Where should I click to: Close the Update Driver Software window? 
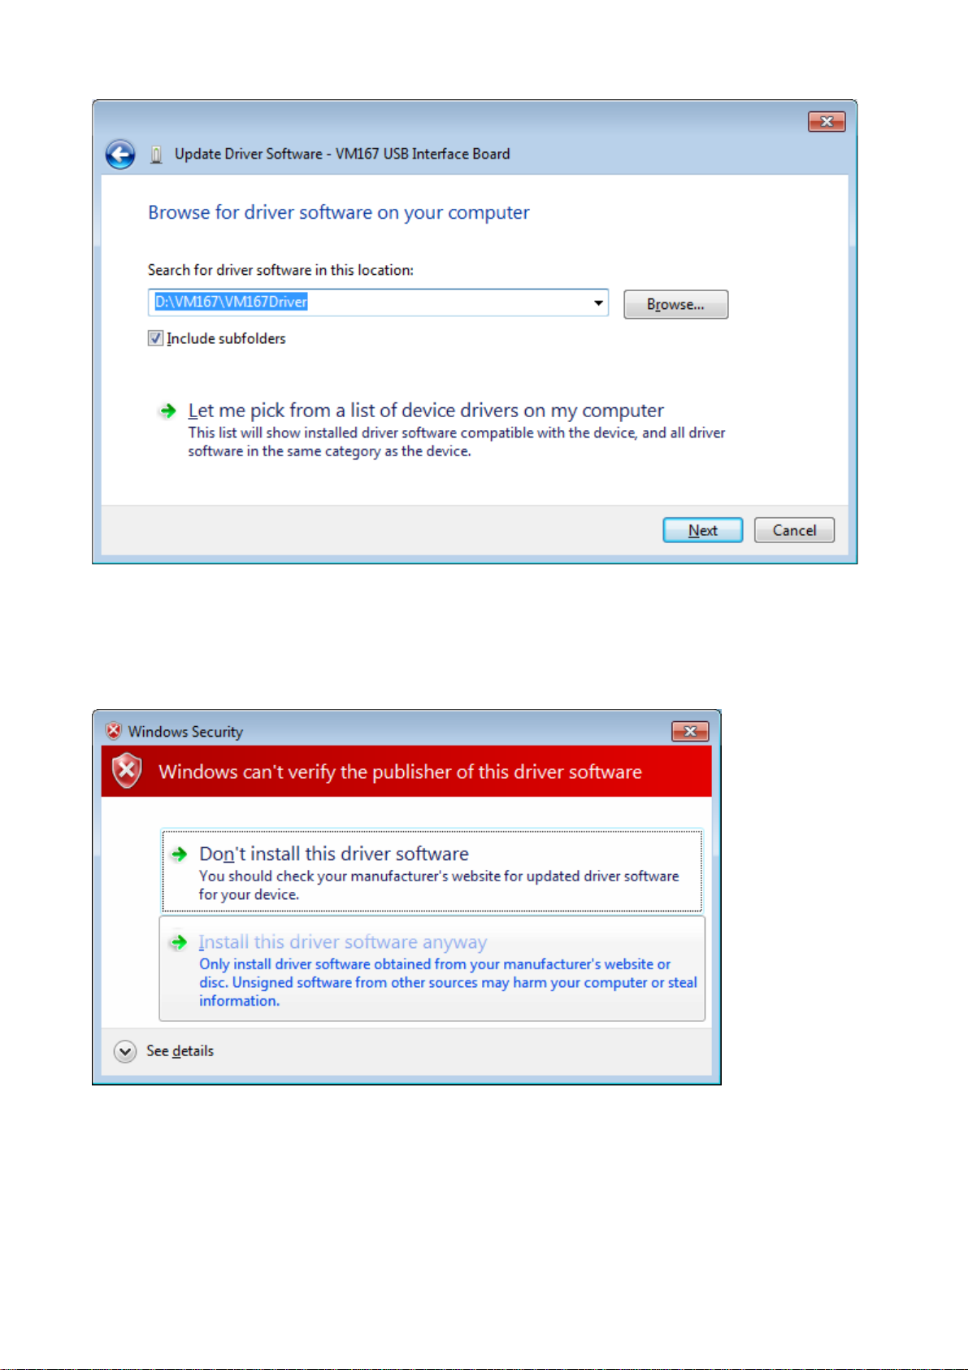tap(827, 121)
